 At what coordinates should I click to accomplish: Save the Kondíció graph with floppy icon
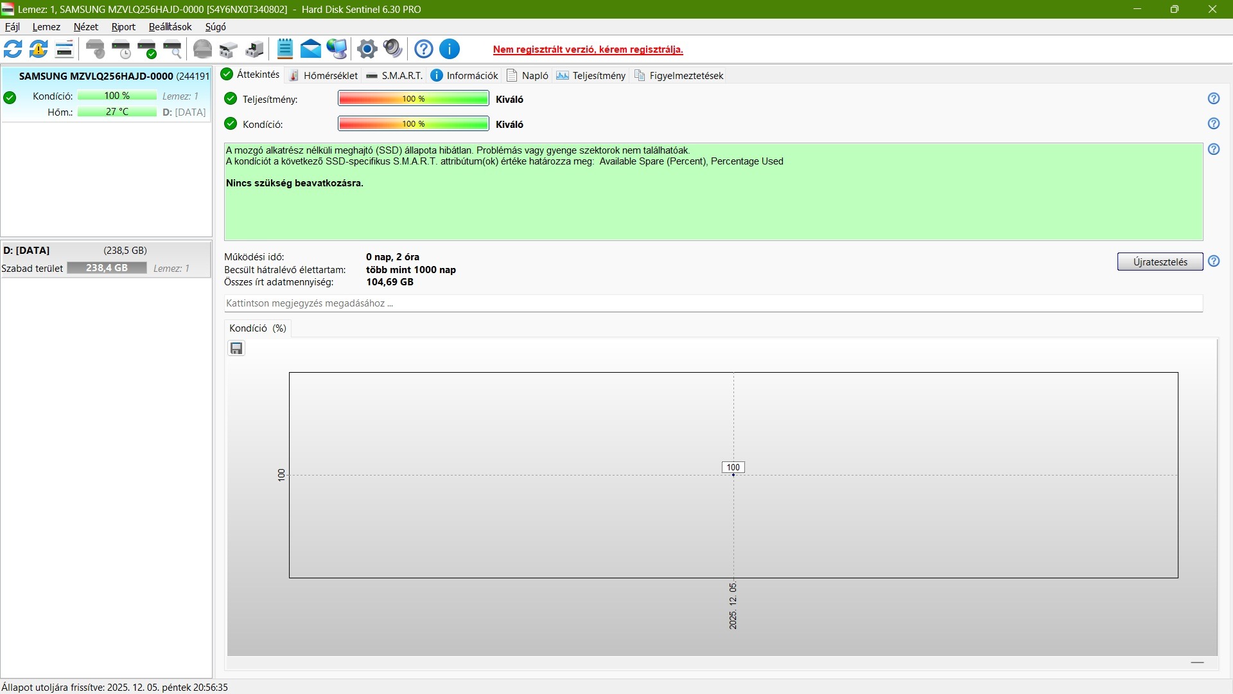pos(236,348)
